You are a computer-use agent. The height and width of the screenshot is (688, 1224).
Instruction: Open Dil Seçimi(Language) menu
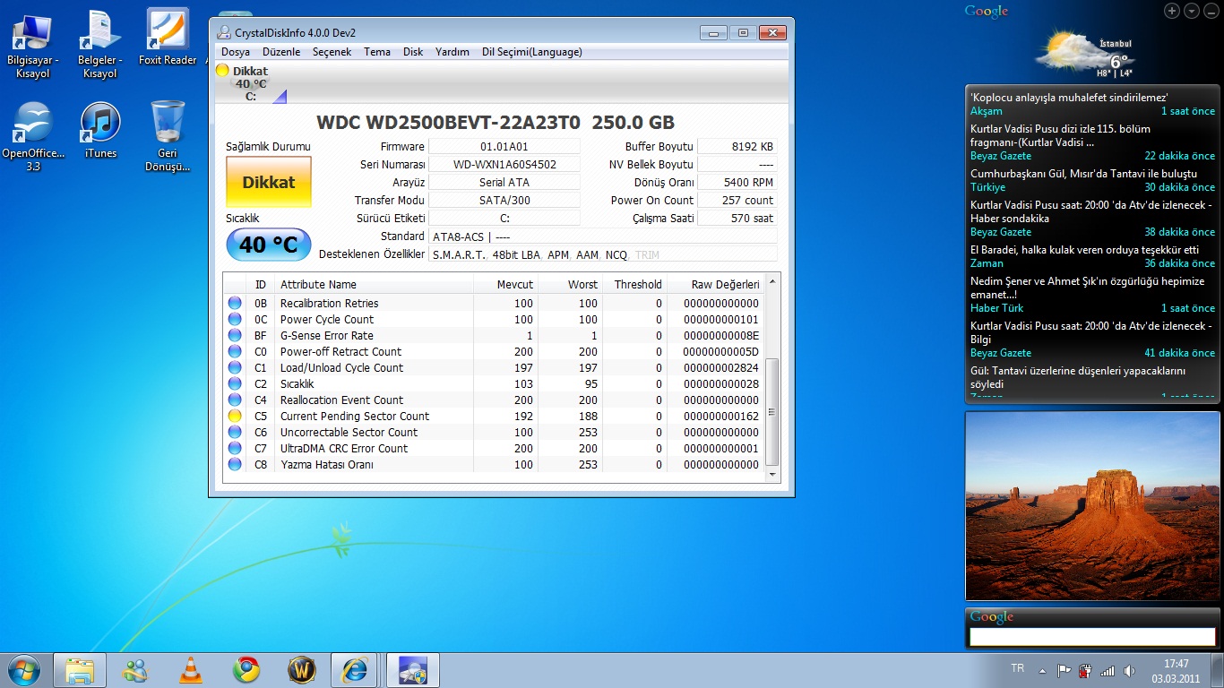click(532, 52)
